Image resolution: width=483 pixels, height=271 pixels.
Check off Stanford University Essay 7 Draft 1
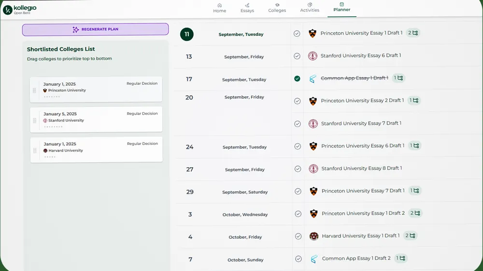[x=297, y=124]
